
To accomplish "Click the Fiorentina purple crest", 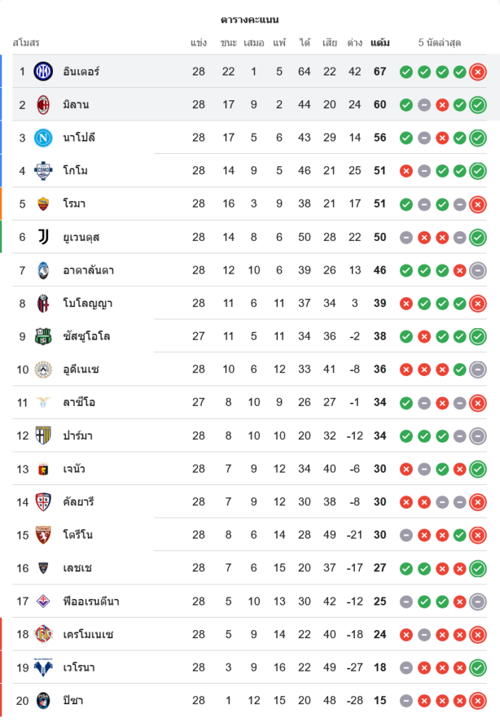I will [x=44, y=601].
